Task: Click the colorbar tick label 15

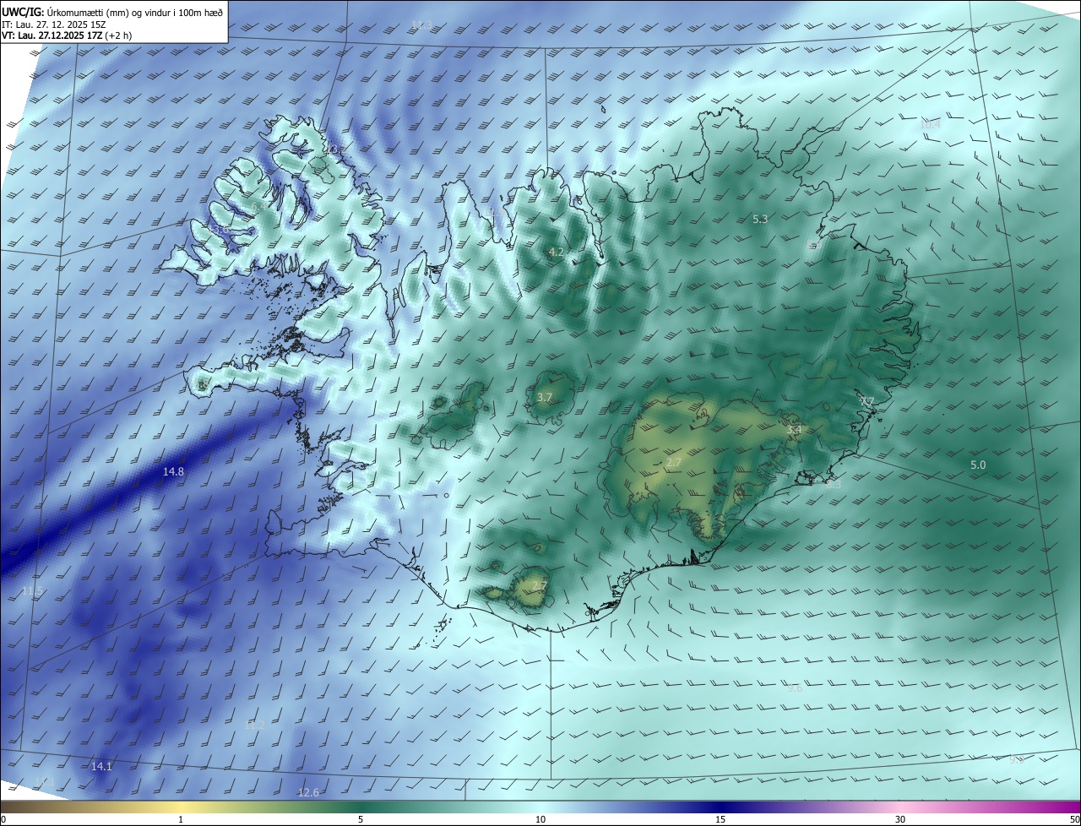Action: [720, 819]
